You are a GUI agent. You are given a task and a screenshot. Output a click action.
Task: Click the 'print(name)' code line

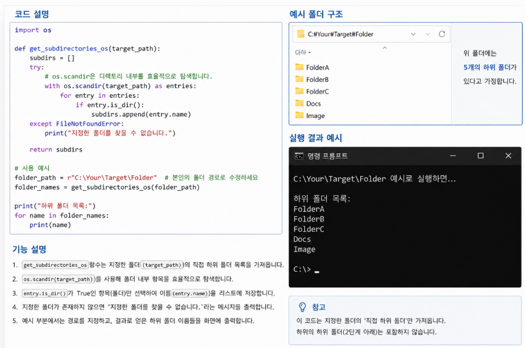[50, 225]
